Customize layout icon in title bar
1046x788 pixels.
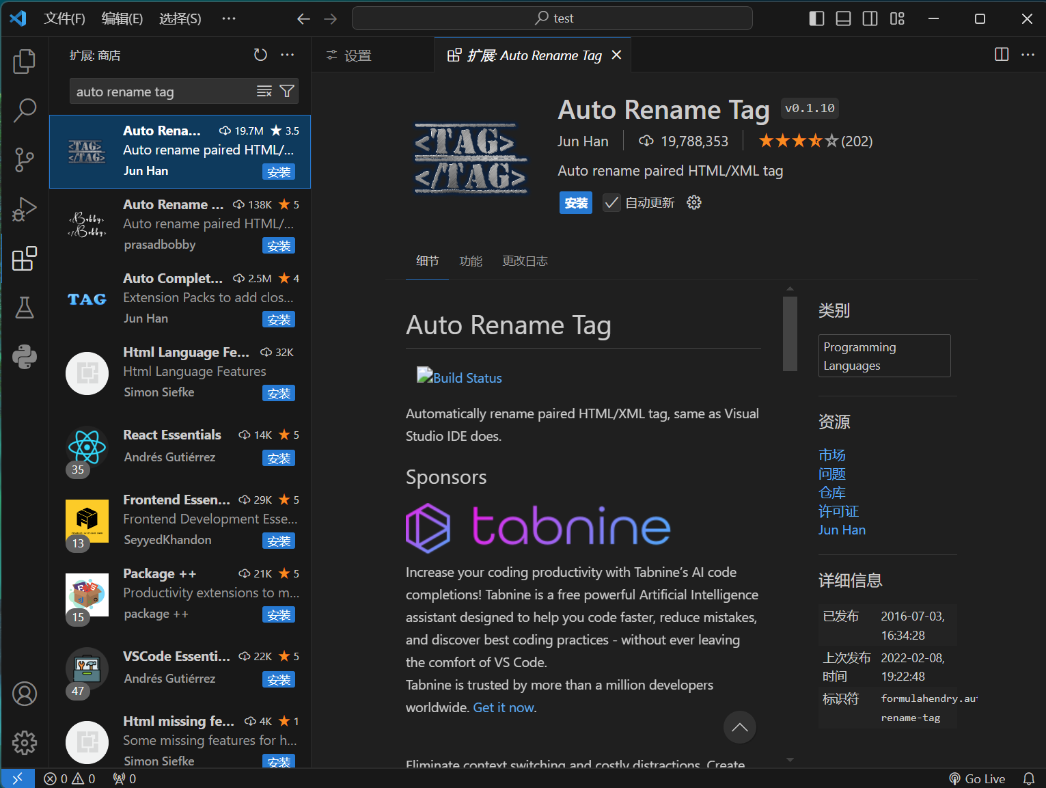click(897, 18)
